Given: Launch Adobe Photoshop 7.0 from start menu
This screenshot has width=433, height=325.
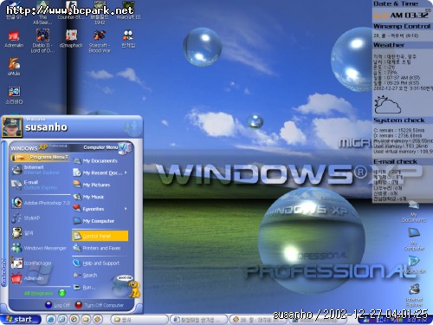Looking at the screenshot, I should [x=41, y=203].
